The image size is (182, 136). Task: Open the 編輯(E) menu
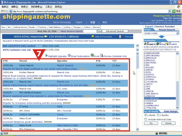point(15,7)
